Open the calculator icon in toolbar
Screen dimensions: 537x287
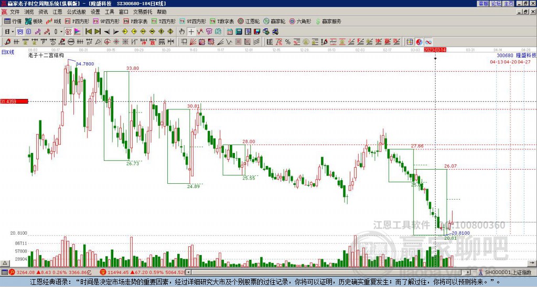click(x=239, y=32)
